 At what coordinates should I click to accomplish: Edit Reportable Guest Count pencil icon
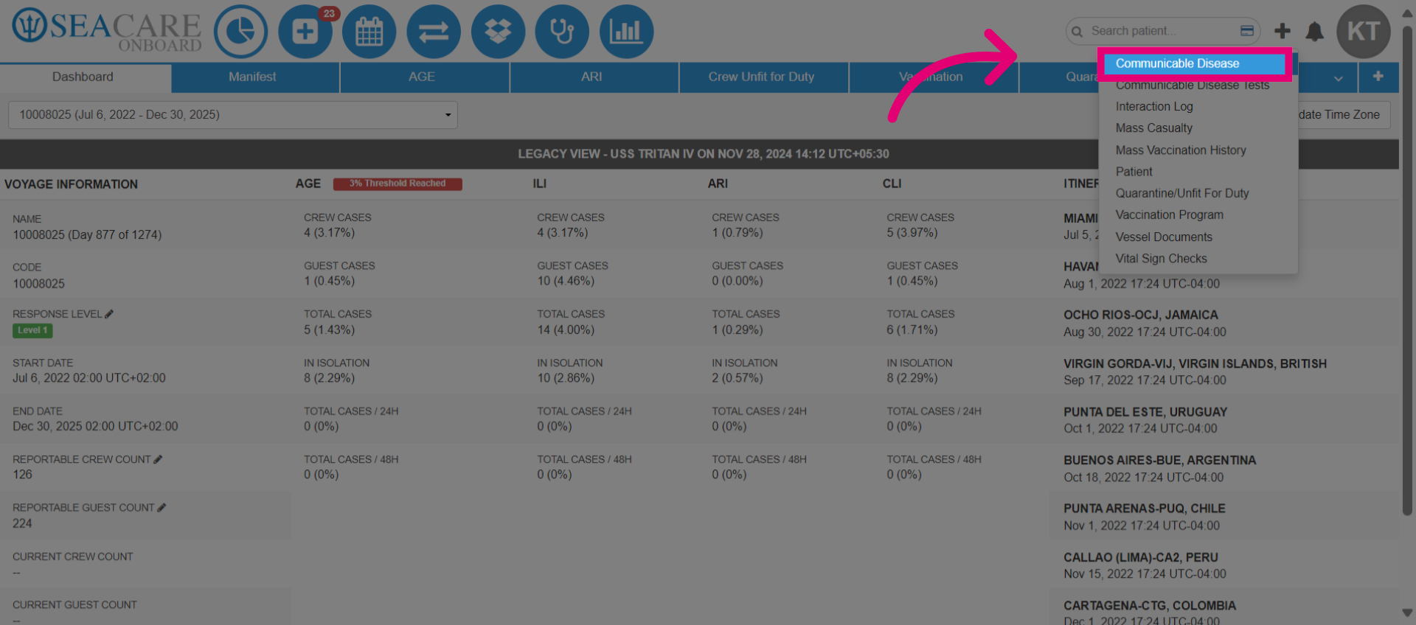(x=162, y=508)
